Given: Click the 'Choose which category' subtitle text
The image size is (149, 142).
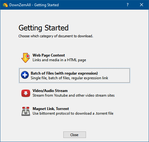Looking at the screenshot, I should [56, 36].
